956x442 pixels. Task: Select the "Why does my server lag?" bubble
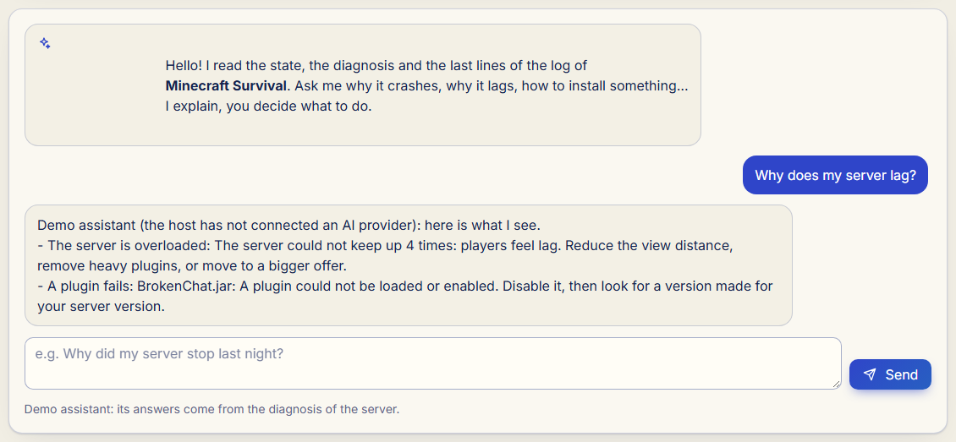click(835, 175)
